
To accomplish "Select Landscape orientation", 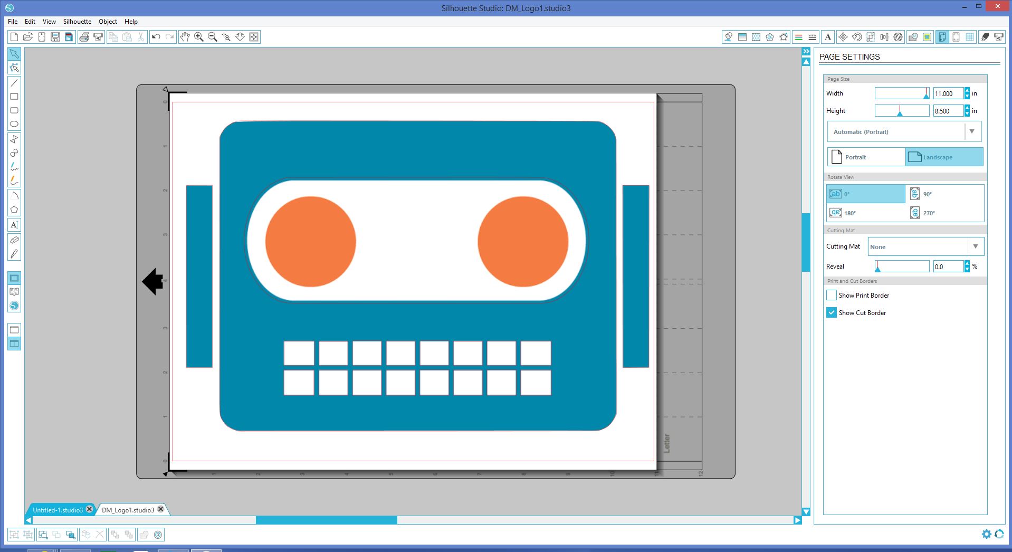I will [944, 157].
